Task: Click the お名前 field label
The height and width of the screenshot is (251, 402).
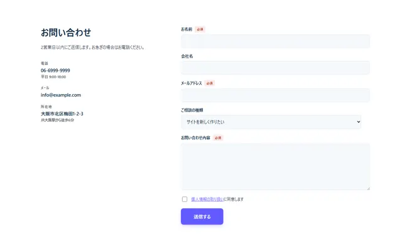Action: pos(187,29)
